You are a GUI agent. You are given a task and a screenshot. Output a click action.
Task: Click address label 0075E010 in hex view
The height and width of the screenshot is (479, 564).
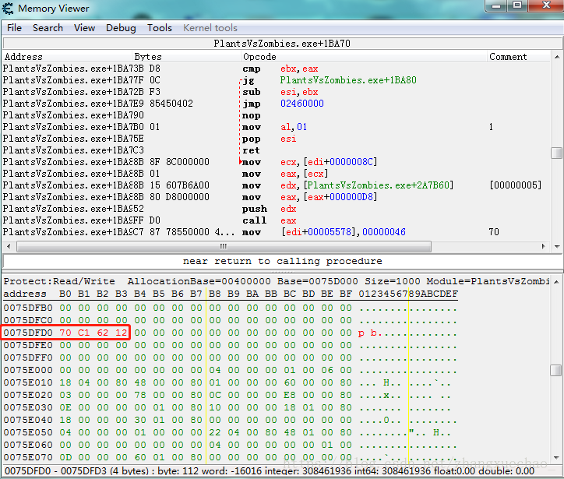coord(28,382)
